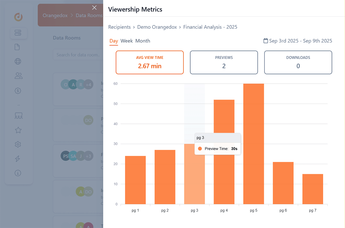This screenshot has width=345, height=228.
Task: Click the Viewership Metrics title
Action: (x=135, y=9)
